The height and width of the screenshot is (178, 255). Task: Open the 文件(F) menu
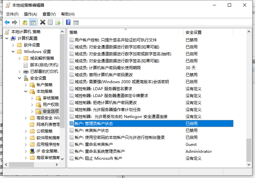(12, 14)
